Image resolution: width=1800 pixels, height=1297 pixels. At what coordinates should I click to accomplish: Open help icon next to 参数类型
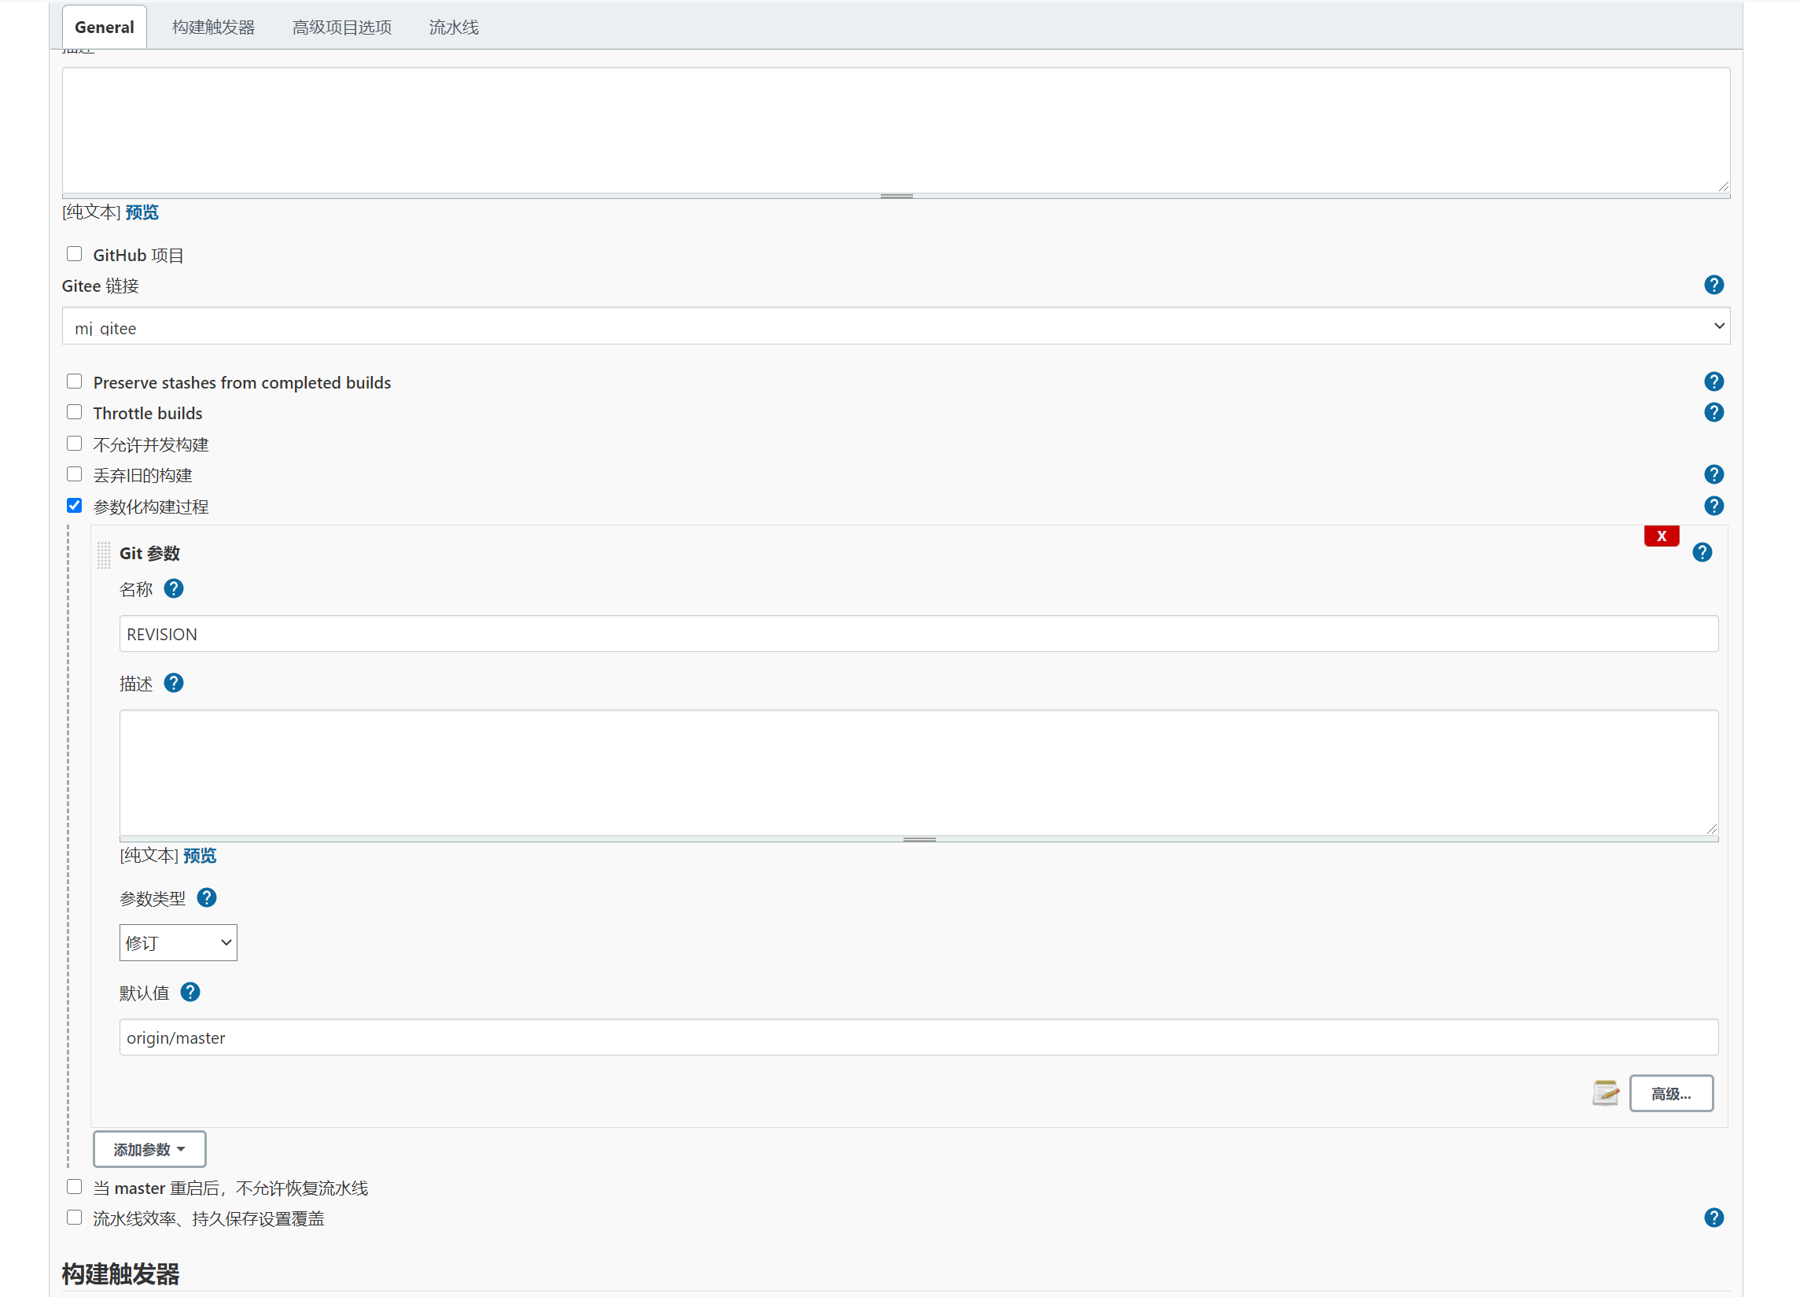coord(206,897)
